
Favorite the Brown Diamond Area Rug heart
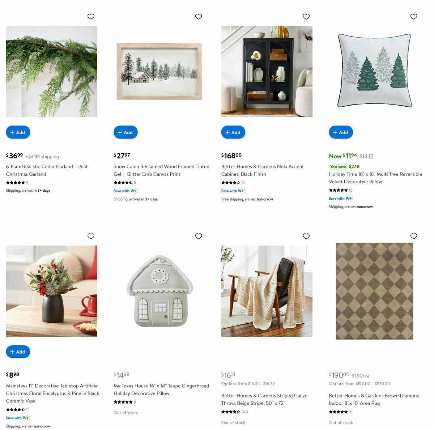tap(414, 236)
